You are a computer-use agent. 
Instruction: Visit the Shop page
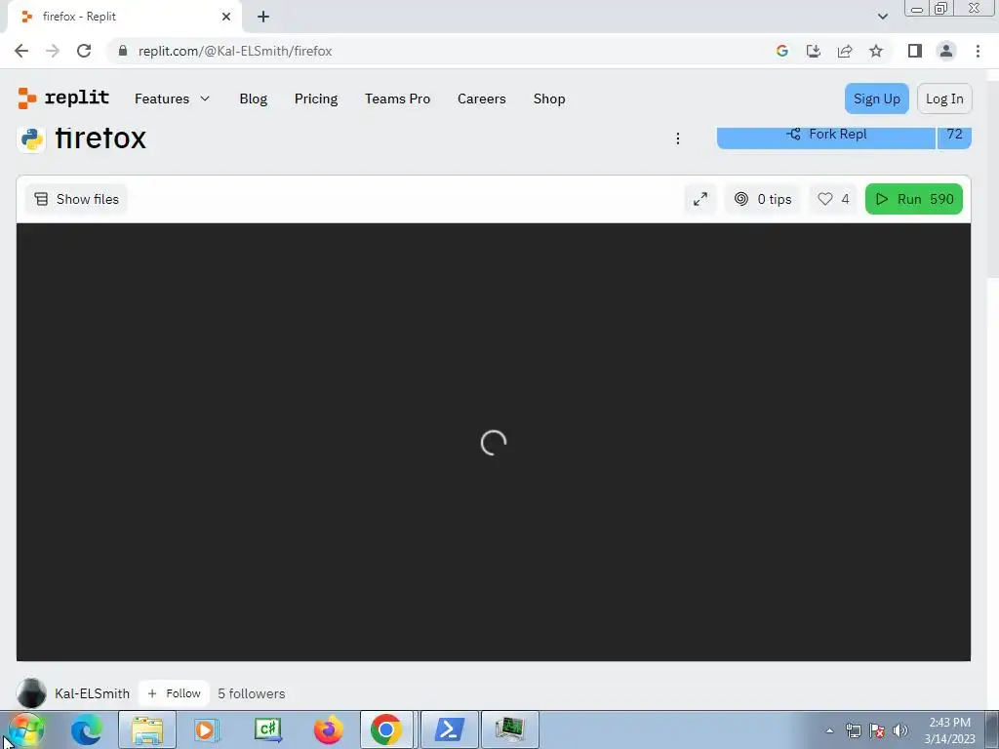(549, 99)
